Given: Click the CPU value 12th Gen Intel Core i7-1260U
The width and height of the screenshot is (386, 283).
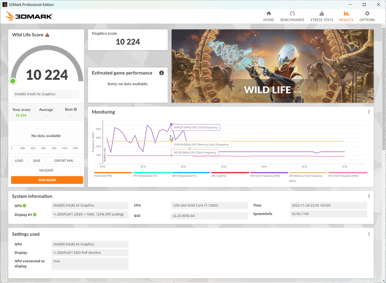Looking at the screenshot, I should click(209, 206).
